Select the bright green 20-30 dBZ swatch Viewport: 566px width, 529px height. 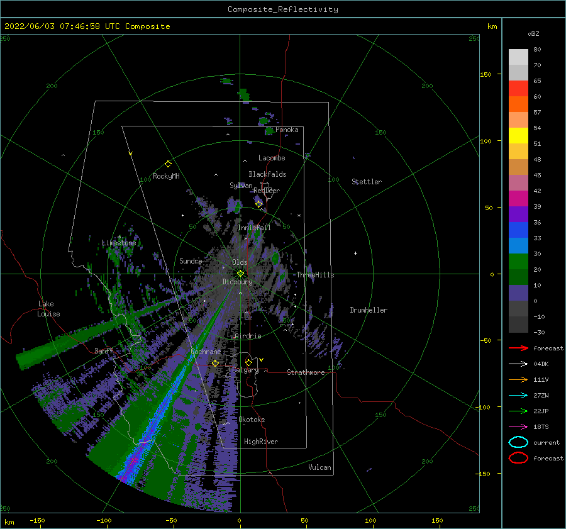coord(518,261)
